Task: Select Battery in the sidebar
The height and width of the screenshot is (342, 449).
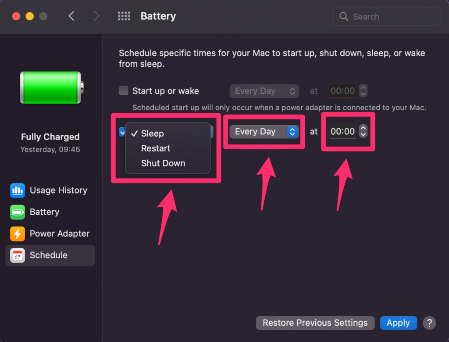Action: point(44,212)
